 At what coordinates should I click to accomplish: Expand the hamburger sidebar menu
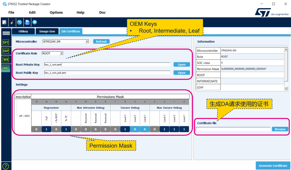tap(6, 33)
